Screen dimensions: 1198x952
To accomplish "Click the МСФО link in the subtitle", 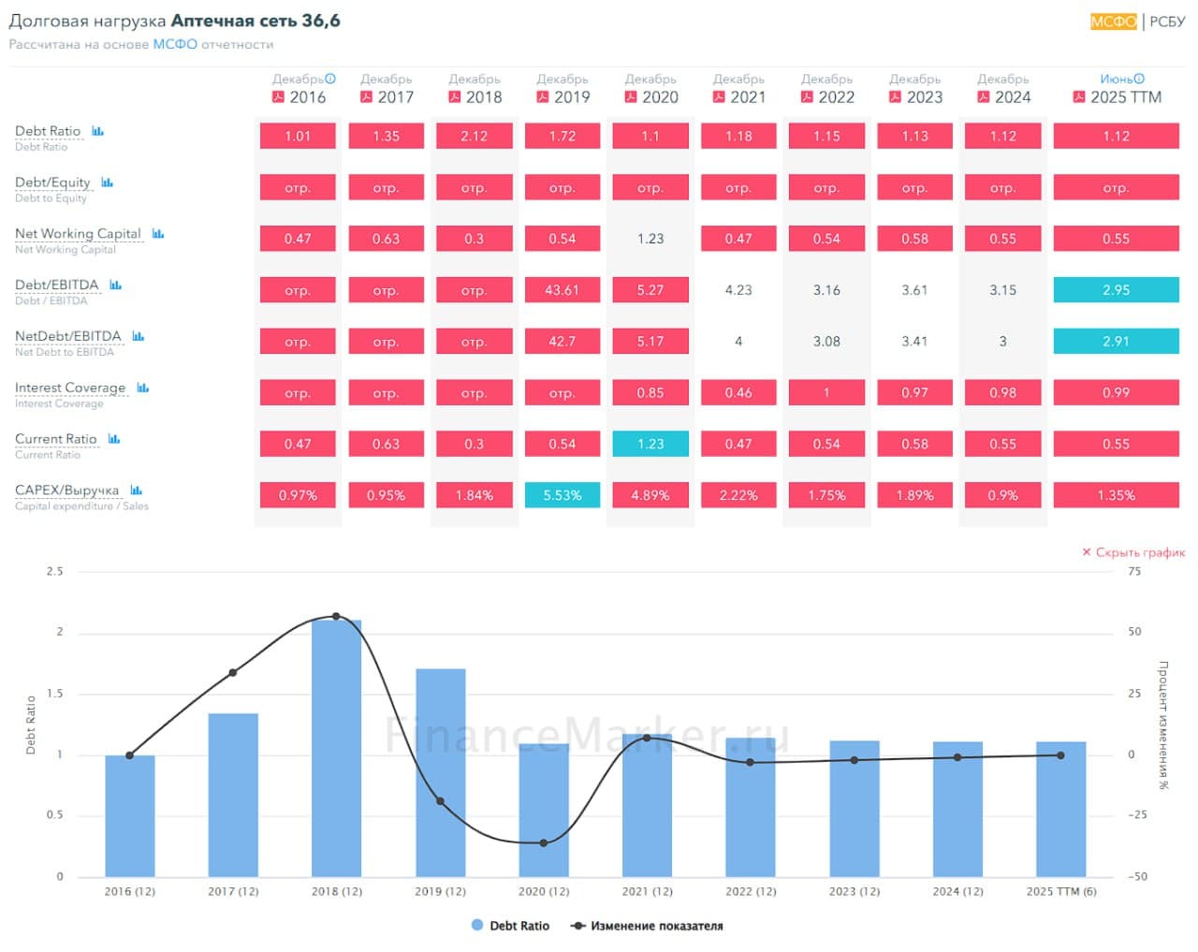I will pyautogui.click(x=175, y=44).
